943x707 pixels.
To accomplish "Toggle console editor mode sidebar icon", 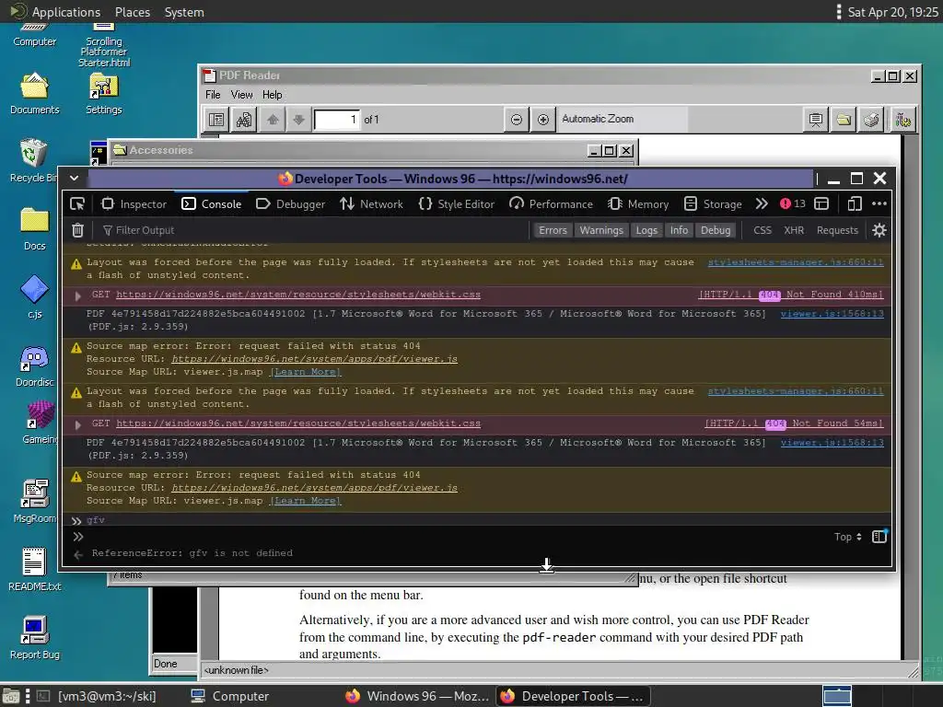I will click(879, 537).
